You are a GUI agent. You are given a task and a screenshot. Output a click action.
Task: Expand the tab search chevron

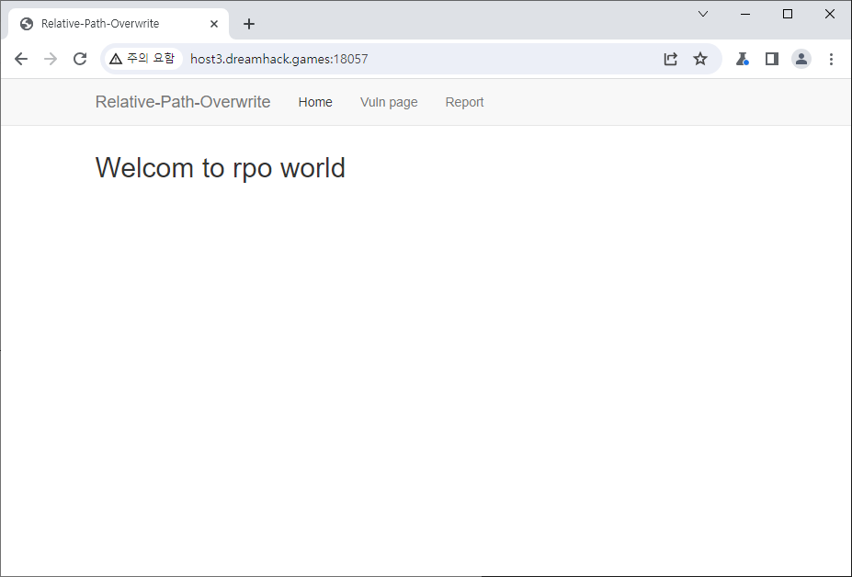click(703, 14)
